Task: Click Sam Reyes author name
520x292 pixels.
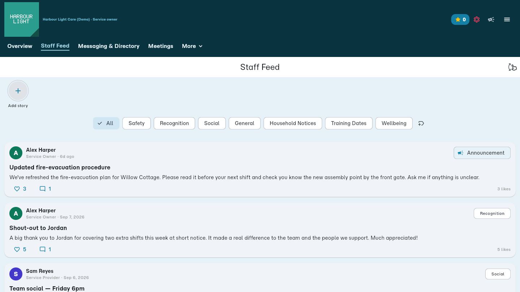Action: tap(40, 271)
